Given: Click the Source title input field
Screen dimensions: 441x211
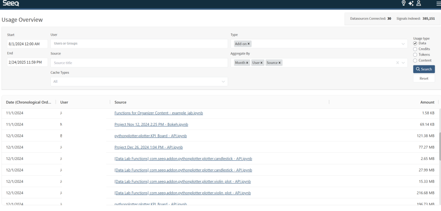Looking at the screenshot, I should (x=139, y=63).
